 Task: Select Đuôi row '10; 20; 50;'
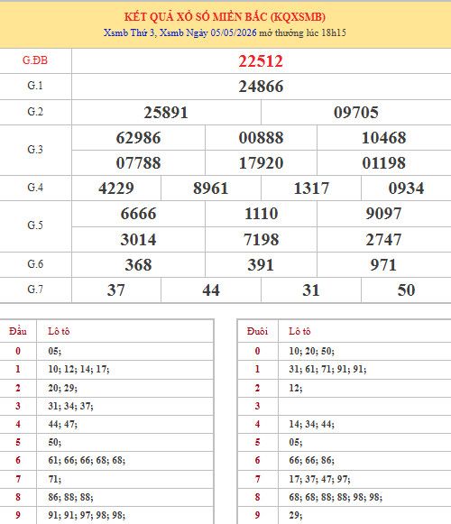(311, 351)
